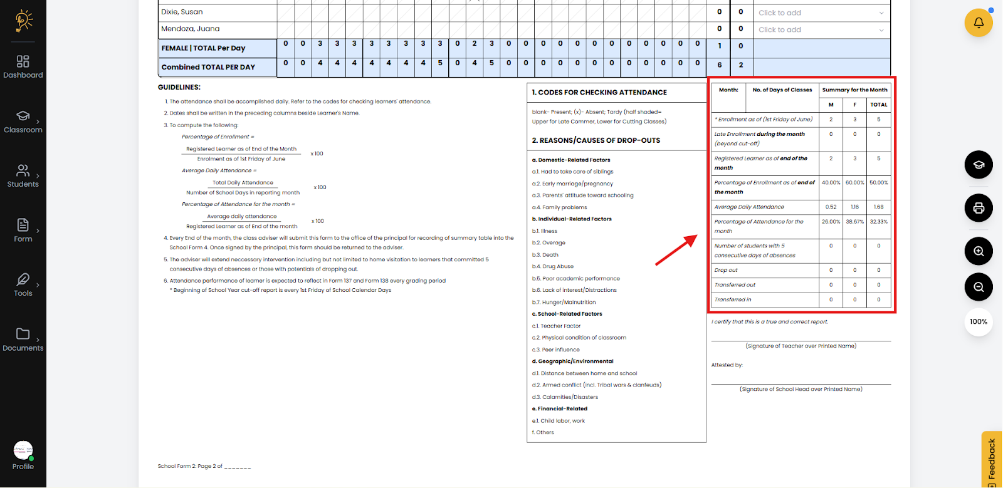Open the Students sidebar section

pyautogui.click(x=23, y=176)
